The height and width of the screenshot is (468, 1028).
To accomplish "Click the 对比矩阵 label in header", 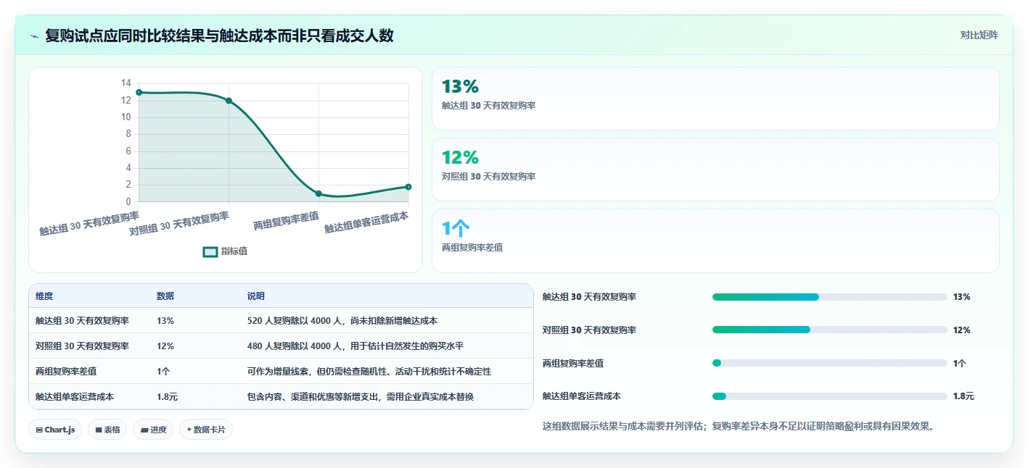I will [x=979, y=35].
